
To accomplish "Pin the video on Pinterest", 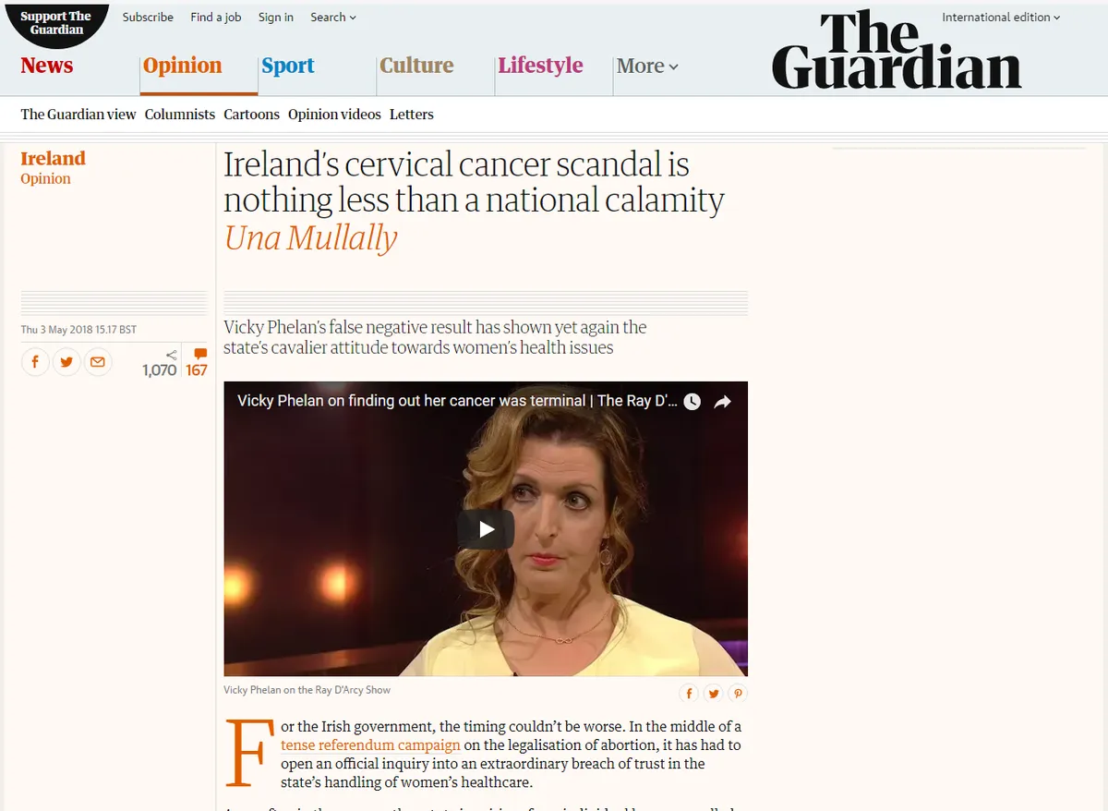I will 737,693.
